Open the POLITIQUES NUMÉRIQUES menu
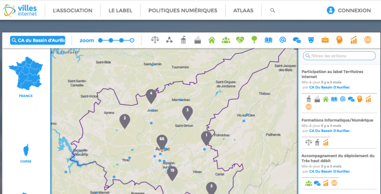Screen dimensions: 381x194 coord(183,11)
